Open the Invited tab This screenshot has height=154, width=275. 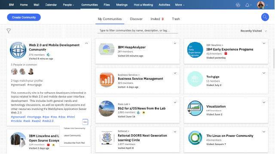[x=157, y=19]
